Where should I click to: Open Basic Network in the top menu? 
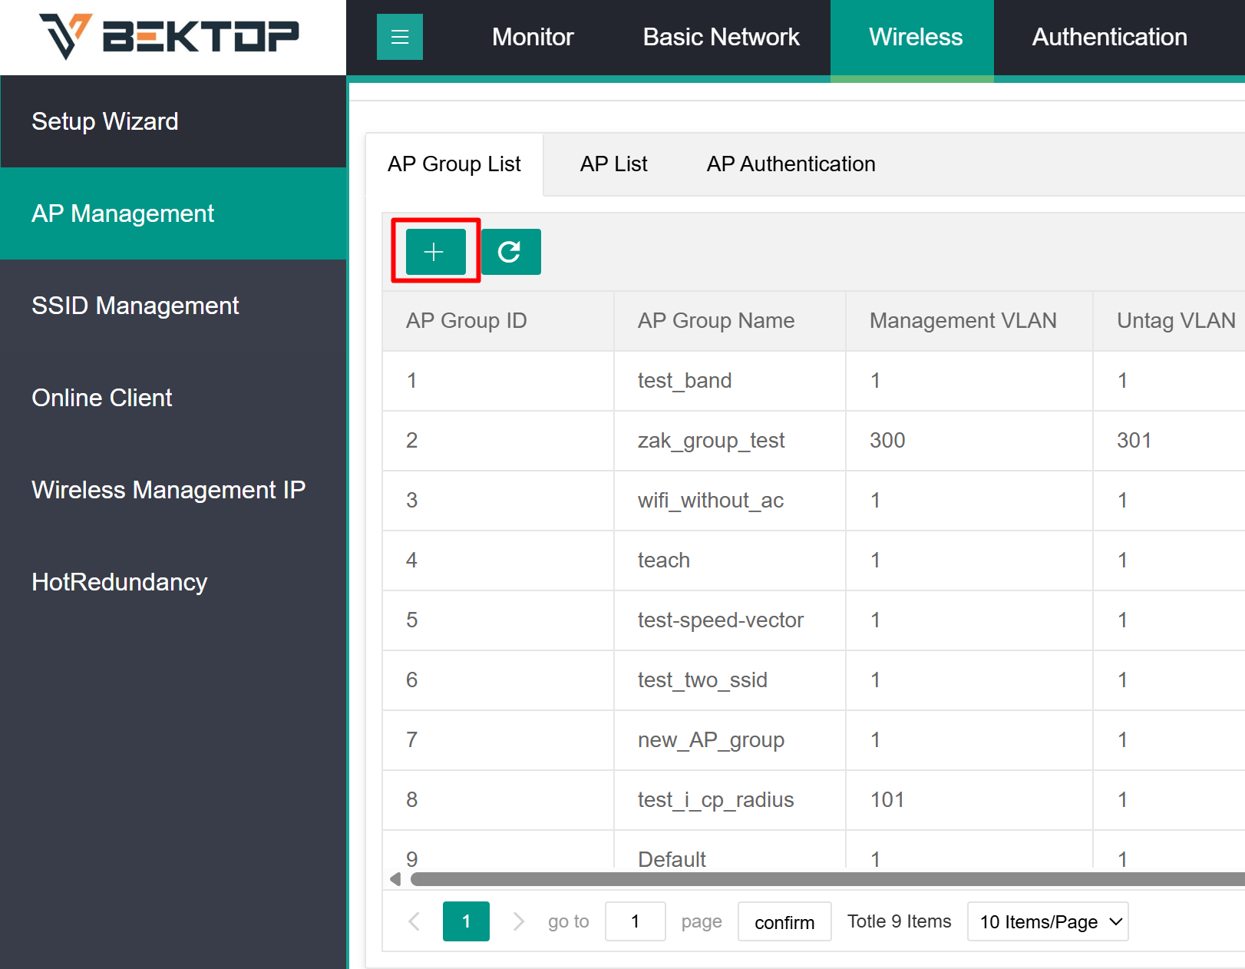721,37
